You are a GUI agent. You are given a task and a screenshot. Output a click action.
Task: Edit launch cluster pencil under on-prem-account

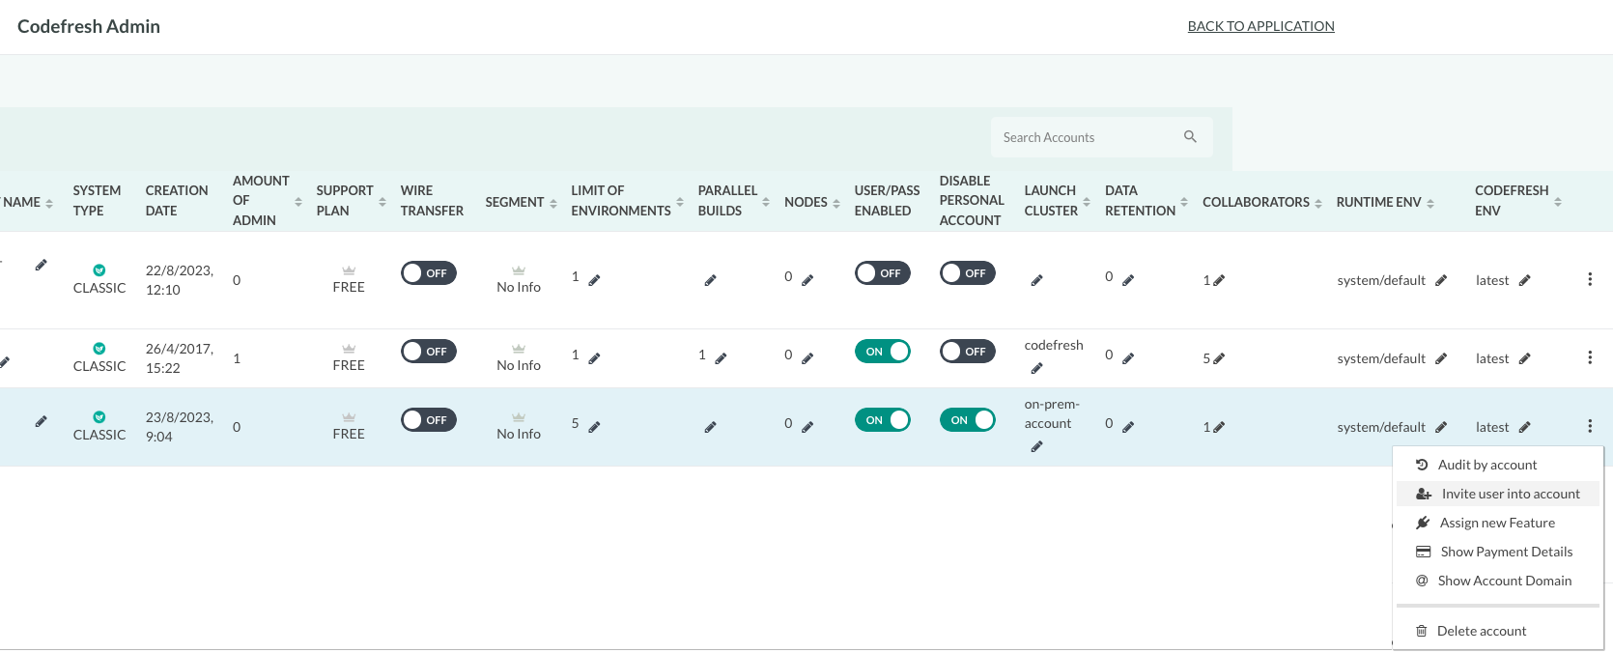coord(1036,446)
